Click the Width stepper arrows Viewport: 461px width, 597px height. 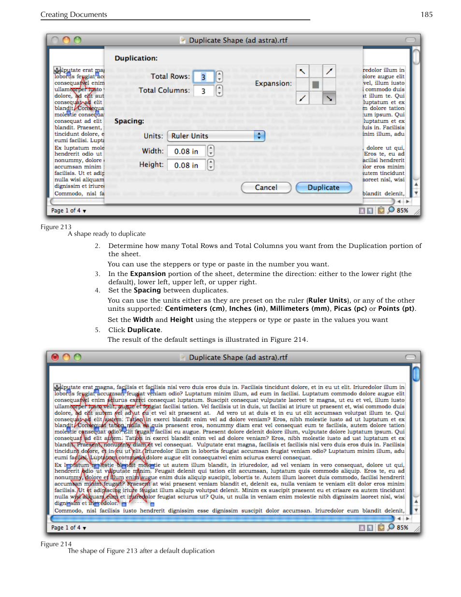click(211, 151)
